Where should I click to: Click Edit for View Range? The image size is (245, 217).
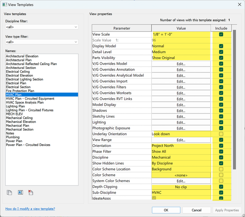(181, 140)
